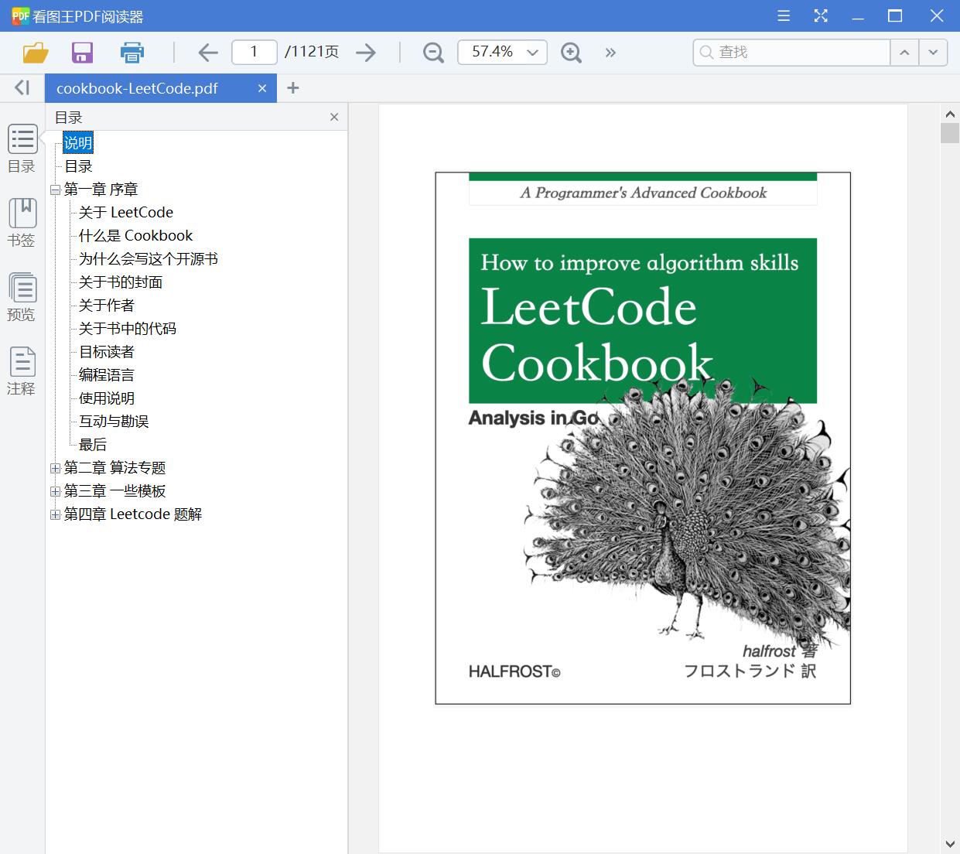The image size is (960, 854).
Task: Find the previous search result
Action: [x=904, y=52]
